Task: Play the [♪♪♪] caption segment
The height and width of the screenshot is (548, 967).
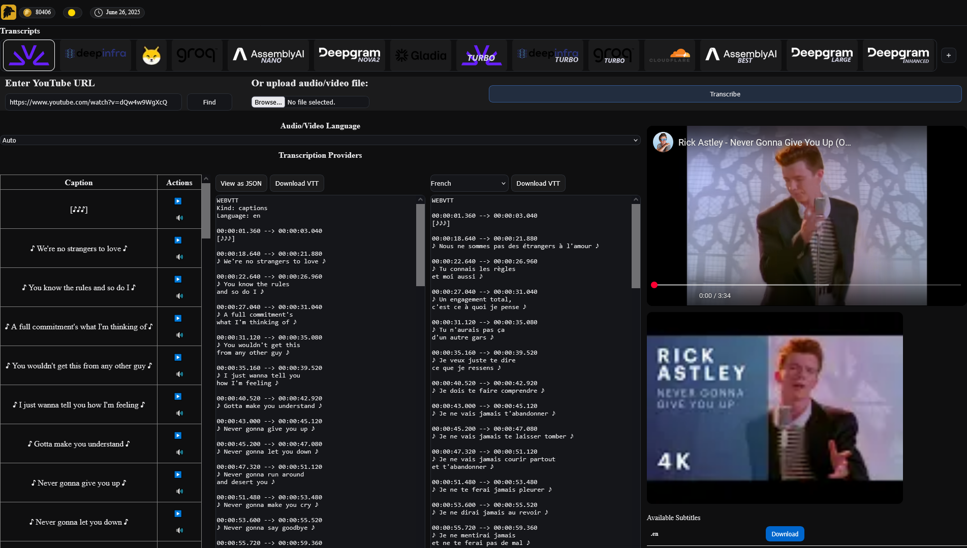Action: (178, 201)
